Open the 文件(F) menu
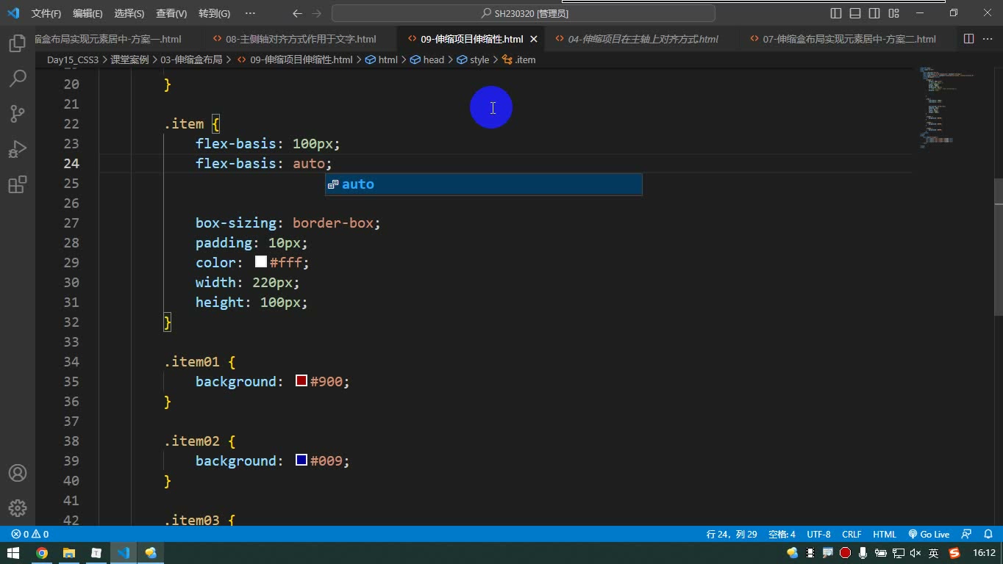 tap(46, 13)
